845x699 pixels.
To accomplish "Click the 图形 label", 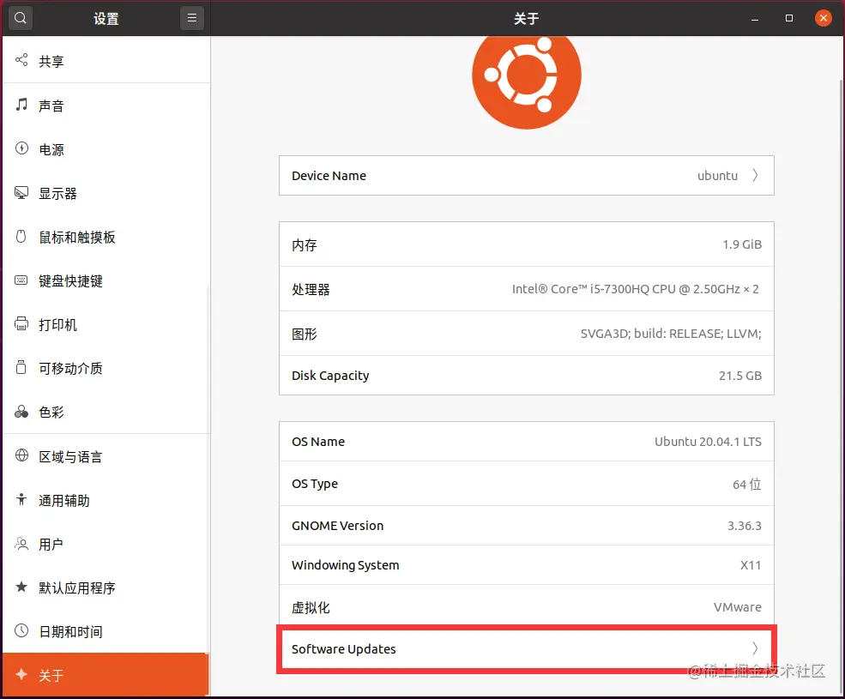I will pyautogui.click(x=305, y=334).
